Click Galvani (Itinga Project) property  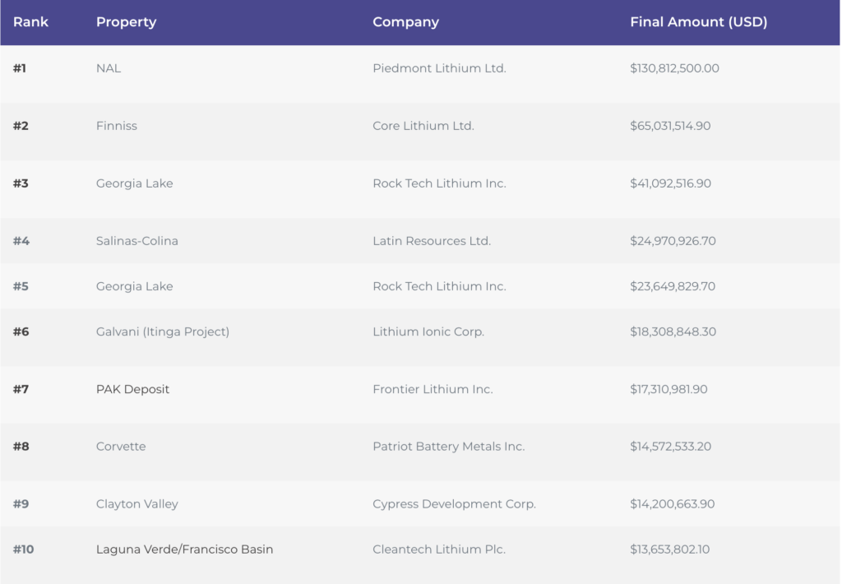click(x=163, y=331)
